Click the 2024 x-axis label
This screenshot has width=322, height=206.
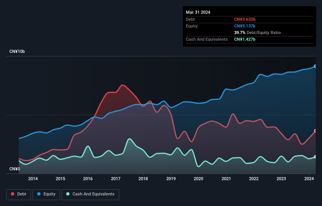(309, 179)
